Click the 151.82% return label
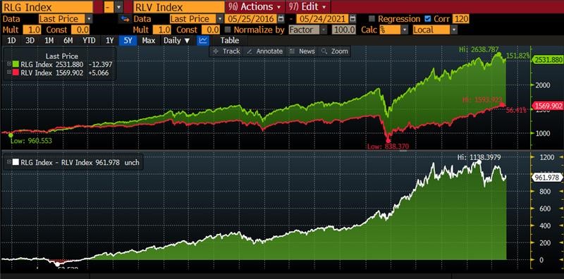 pos(518,56)
